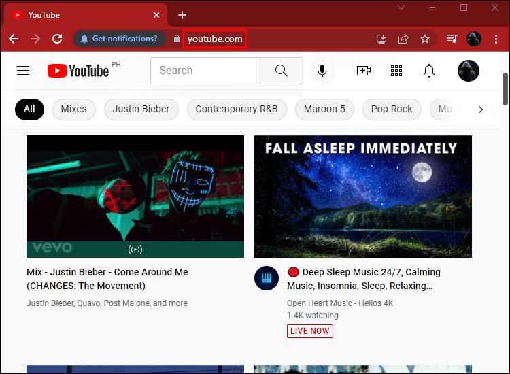Show more filter chips with right chevron
The image size is (510, 374).
(x=481, y=109)
